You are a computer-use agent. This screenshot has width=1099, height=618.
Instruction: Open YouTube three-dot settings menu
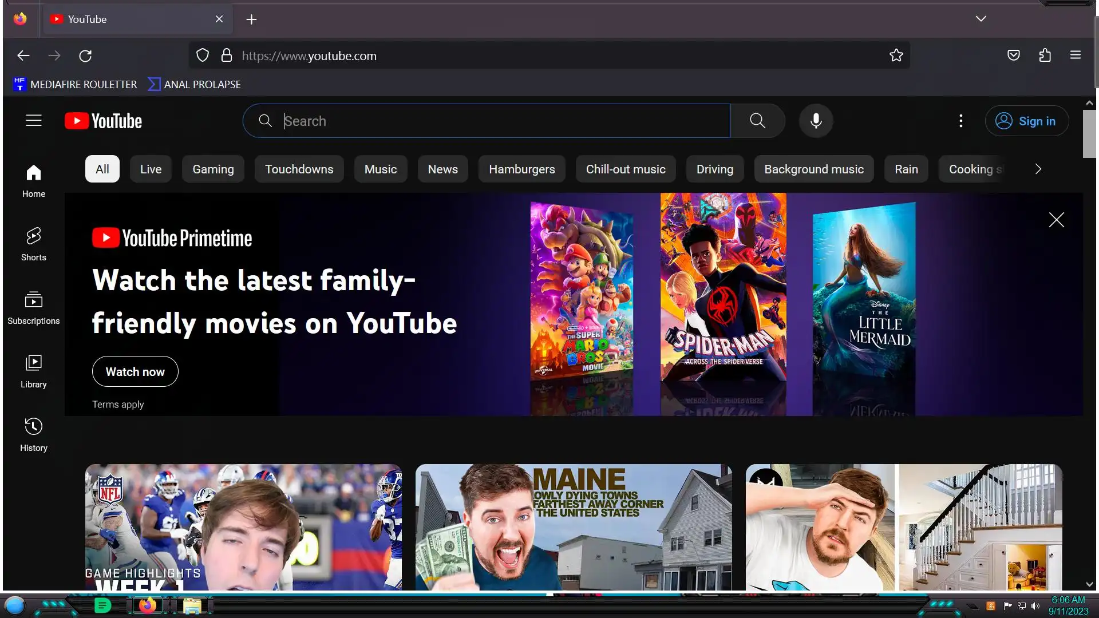(961, 121)
